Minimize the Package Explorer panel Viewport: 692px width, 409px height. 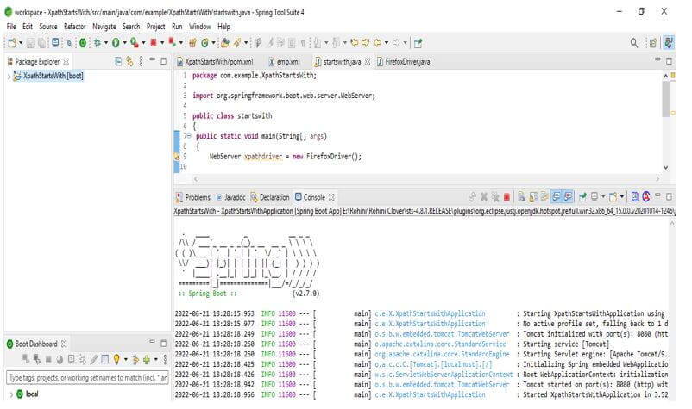pos(152,59)
